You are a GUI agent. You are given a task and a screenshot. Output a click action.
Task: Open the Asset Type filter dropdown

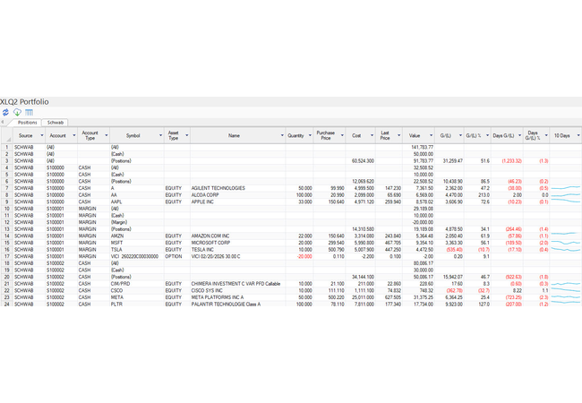coord(187,135)
